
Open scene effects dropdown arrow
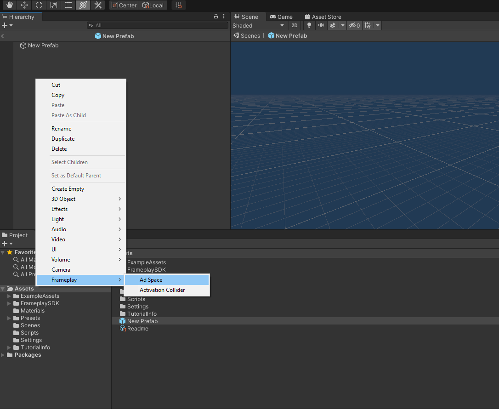pyautogui.click(x=343, y=25)
